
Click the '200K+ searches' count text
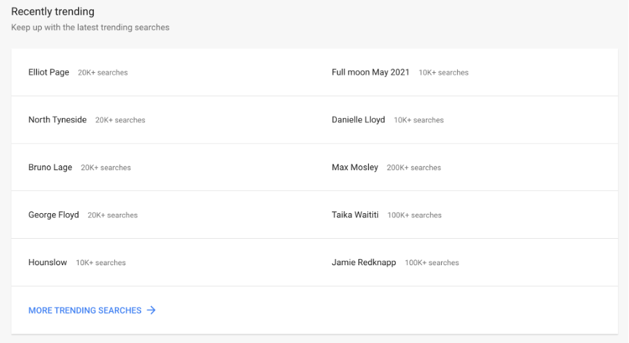pyautogui.click(x=413, y=168)
